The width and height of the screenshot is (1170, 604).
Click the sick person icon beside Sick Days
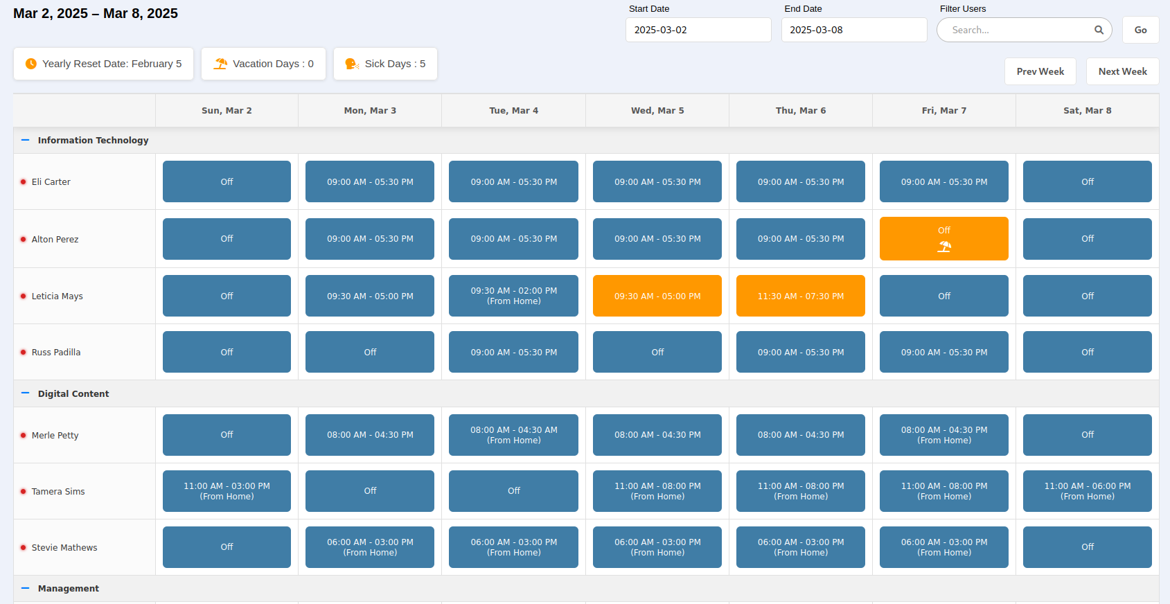[352, 64]
